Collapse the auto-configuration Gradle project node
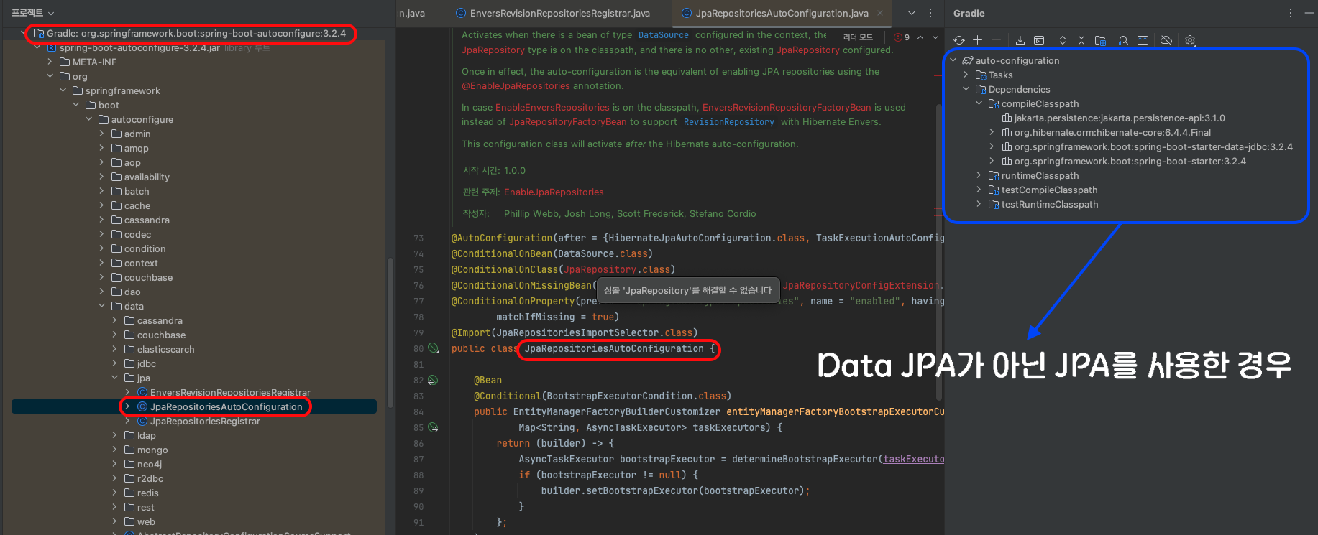Screen dimensions: 1318x535 tap(953, 60)
